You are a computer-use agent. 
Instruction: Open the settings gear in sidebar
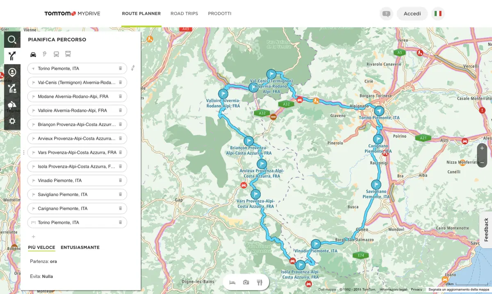[x=12, y=121]
